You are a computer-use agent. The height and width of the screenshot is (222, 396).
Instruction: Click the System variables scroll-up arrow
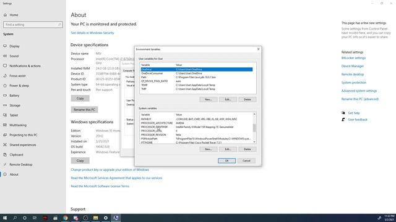(254, 114)
